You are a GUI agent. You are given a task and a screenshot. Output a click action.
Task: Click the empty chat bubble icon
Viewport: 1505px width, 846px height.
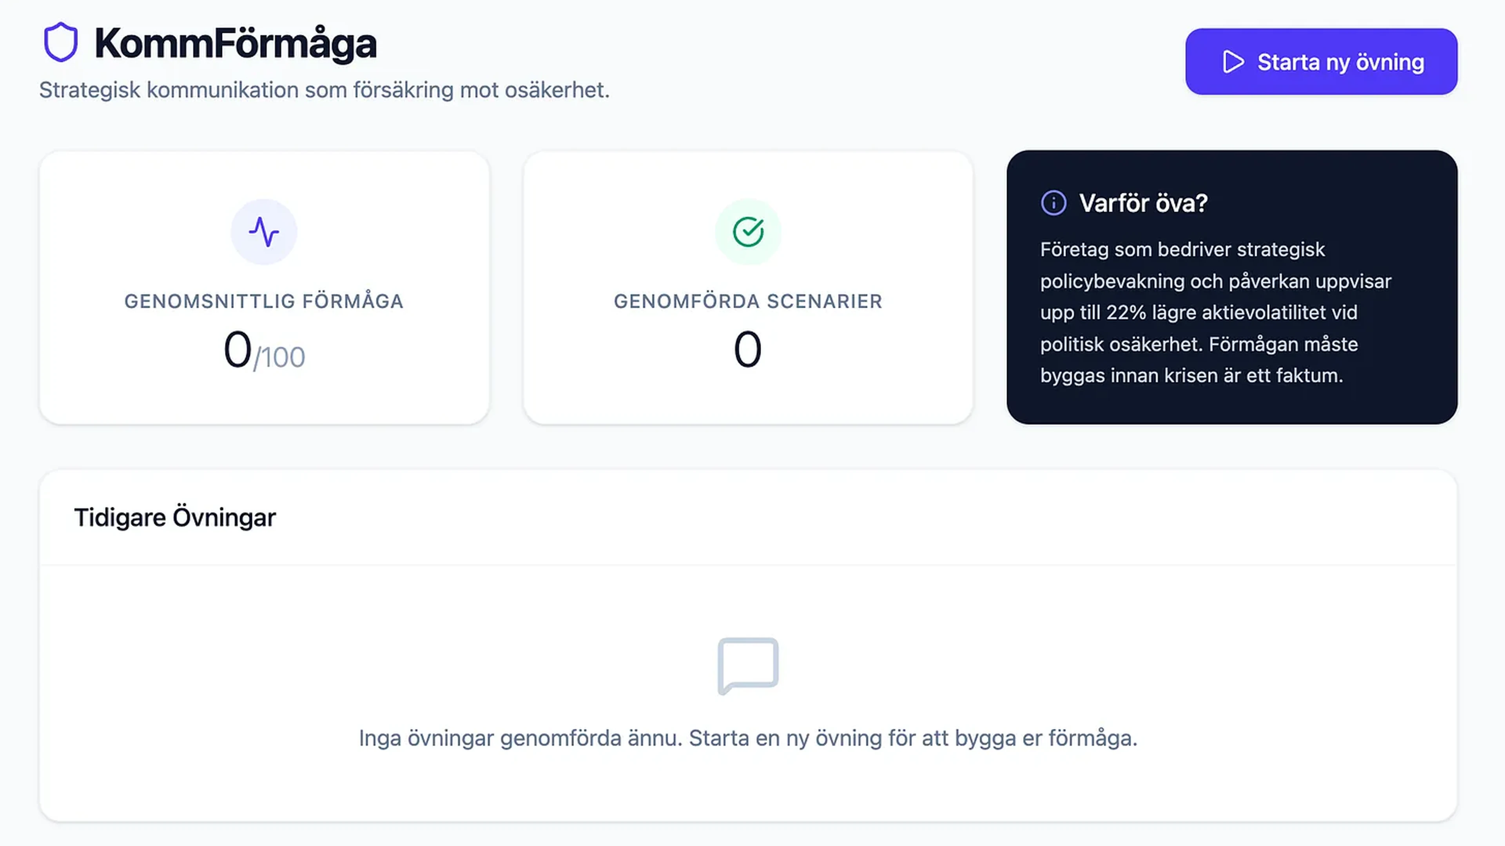[748, 665]
